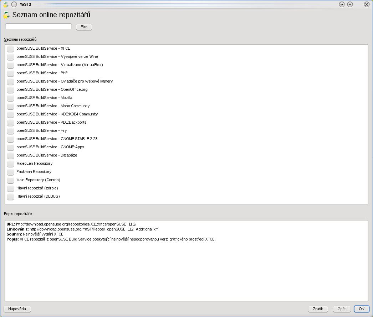Select row text 'openSUSE BuildService - Virtualizace (VirtualBox)'

click(60, 65)
